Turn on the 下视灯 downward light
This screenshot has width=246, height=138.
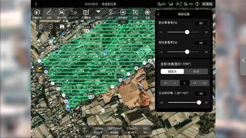click(x=98, y=13)
